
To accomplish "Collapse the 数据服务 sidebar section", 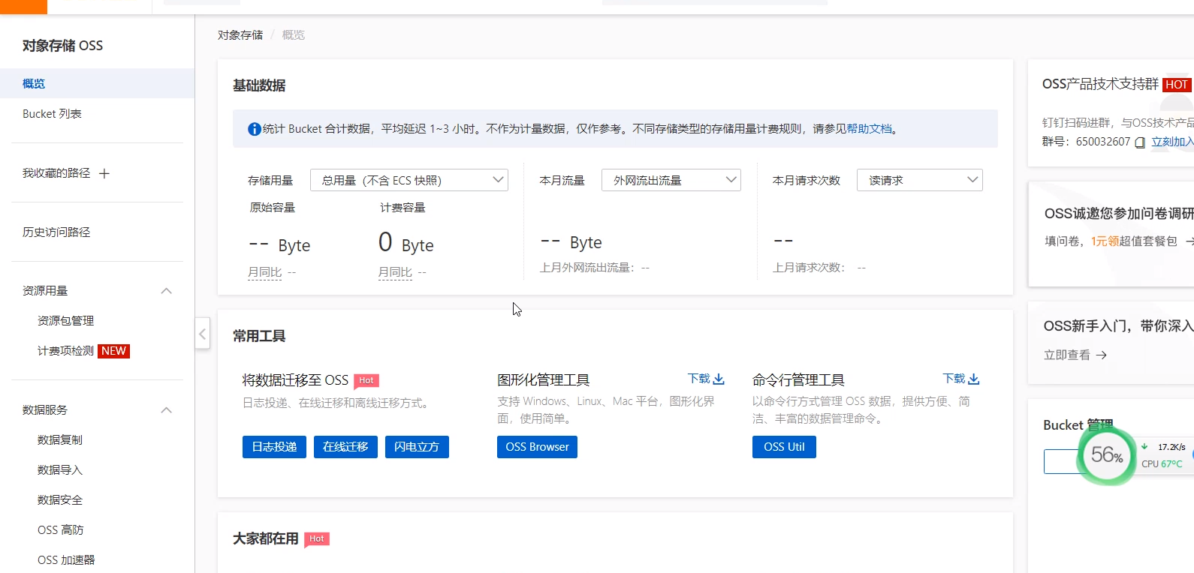I will [167, 410].
